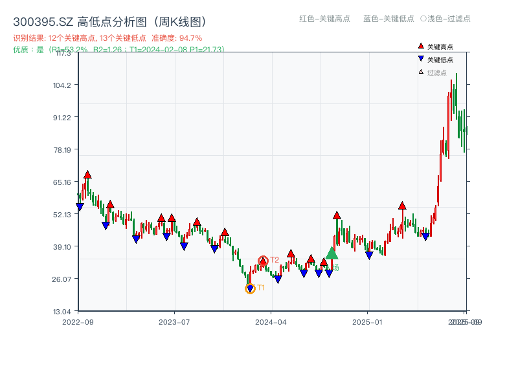
Task: Click the 91.22 price axis label
Action: click(62, 118)
